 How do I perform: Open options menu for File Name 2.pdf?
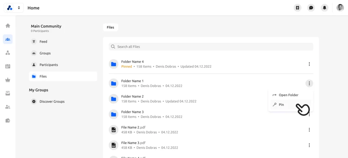[309, 130]
